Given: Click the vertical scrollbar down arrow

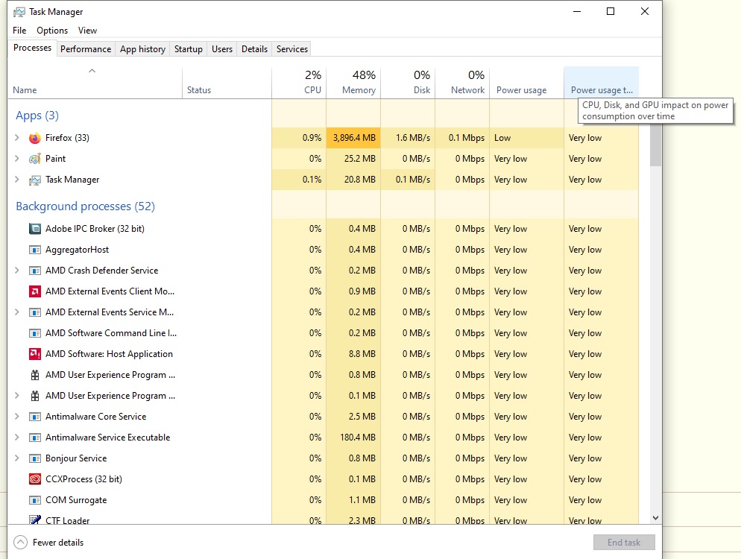Looking at the screenshot, I should tap(655, 517).
